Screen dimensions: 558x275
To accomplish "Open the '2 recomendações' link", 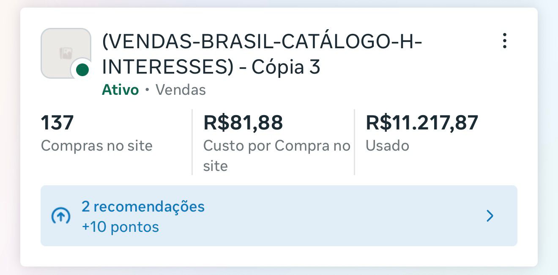I will (143, 206).
